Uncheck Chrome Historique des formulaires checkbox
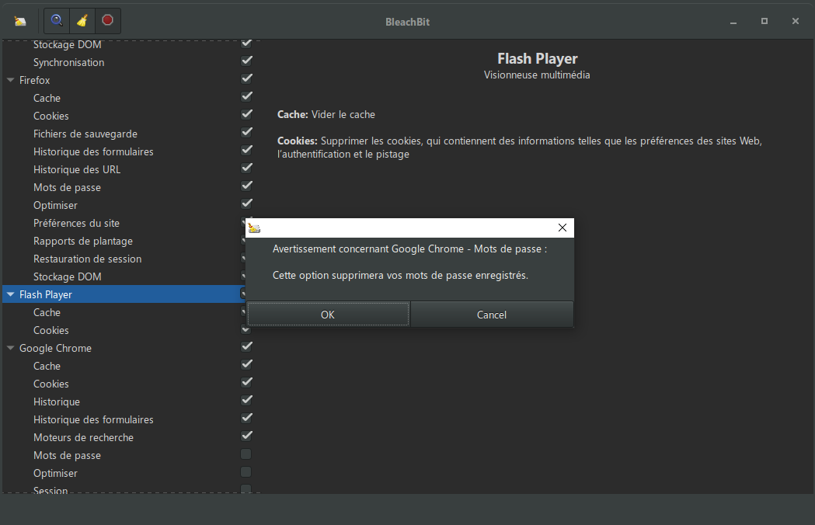815x525 pixels. pyautogui.click(x=246, y=418)
